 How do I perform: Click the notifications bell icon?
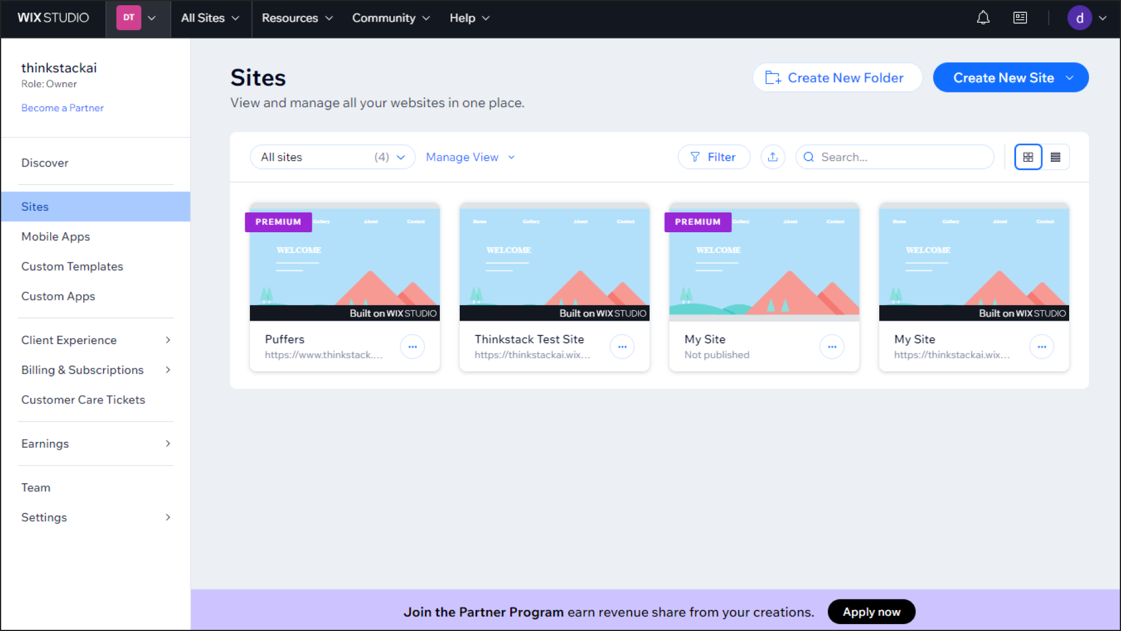[983, 17]
